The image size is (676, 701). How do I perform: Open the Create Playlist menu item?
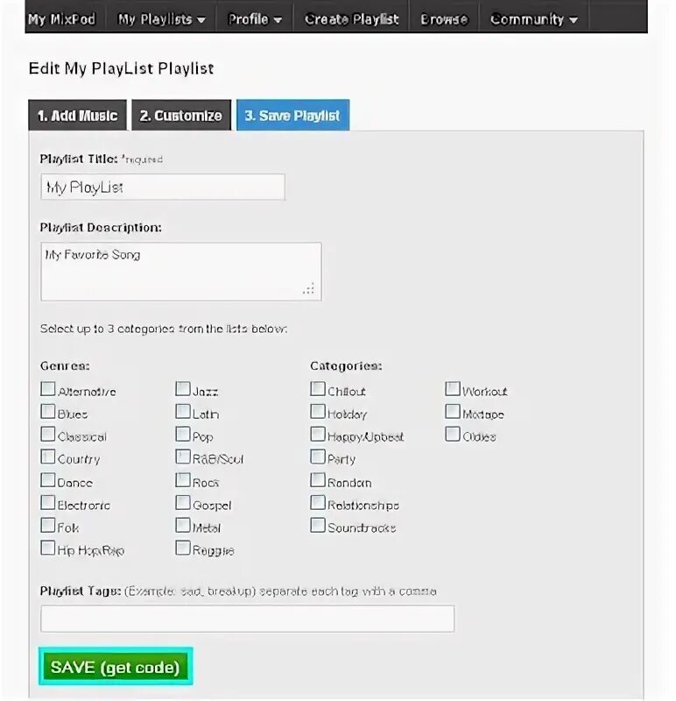[351, 19]
